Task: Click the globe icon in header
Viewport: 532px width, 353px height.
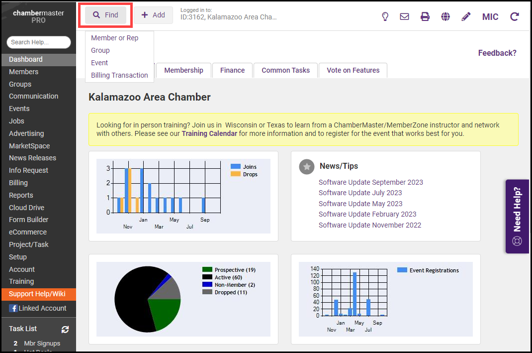Action: tap(445, 16)
